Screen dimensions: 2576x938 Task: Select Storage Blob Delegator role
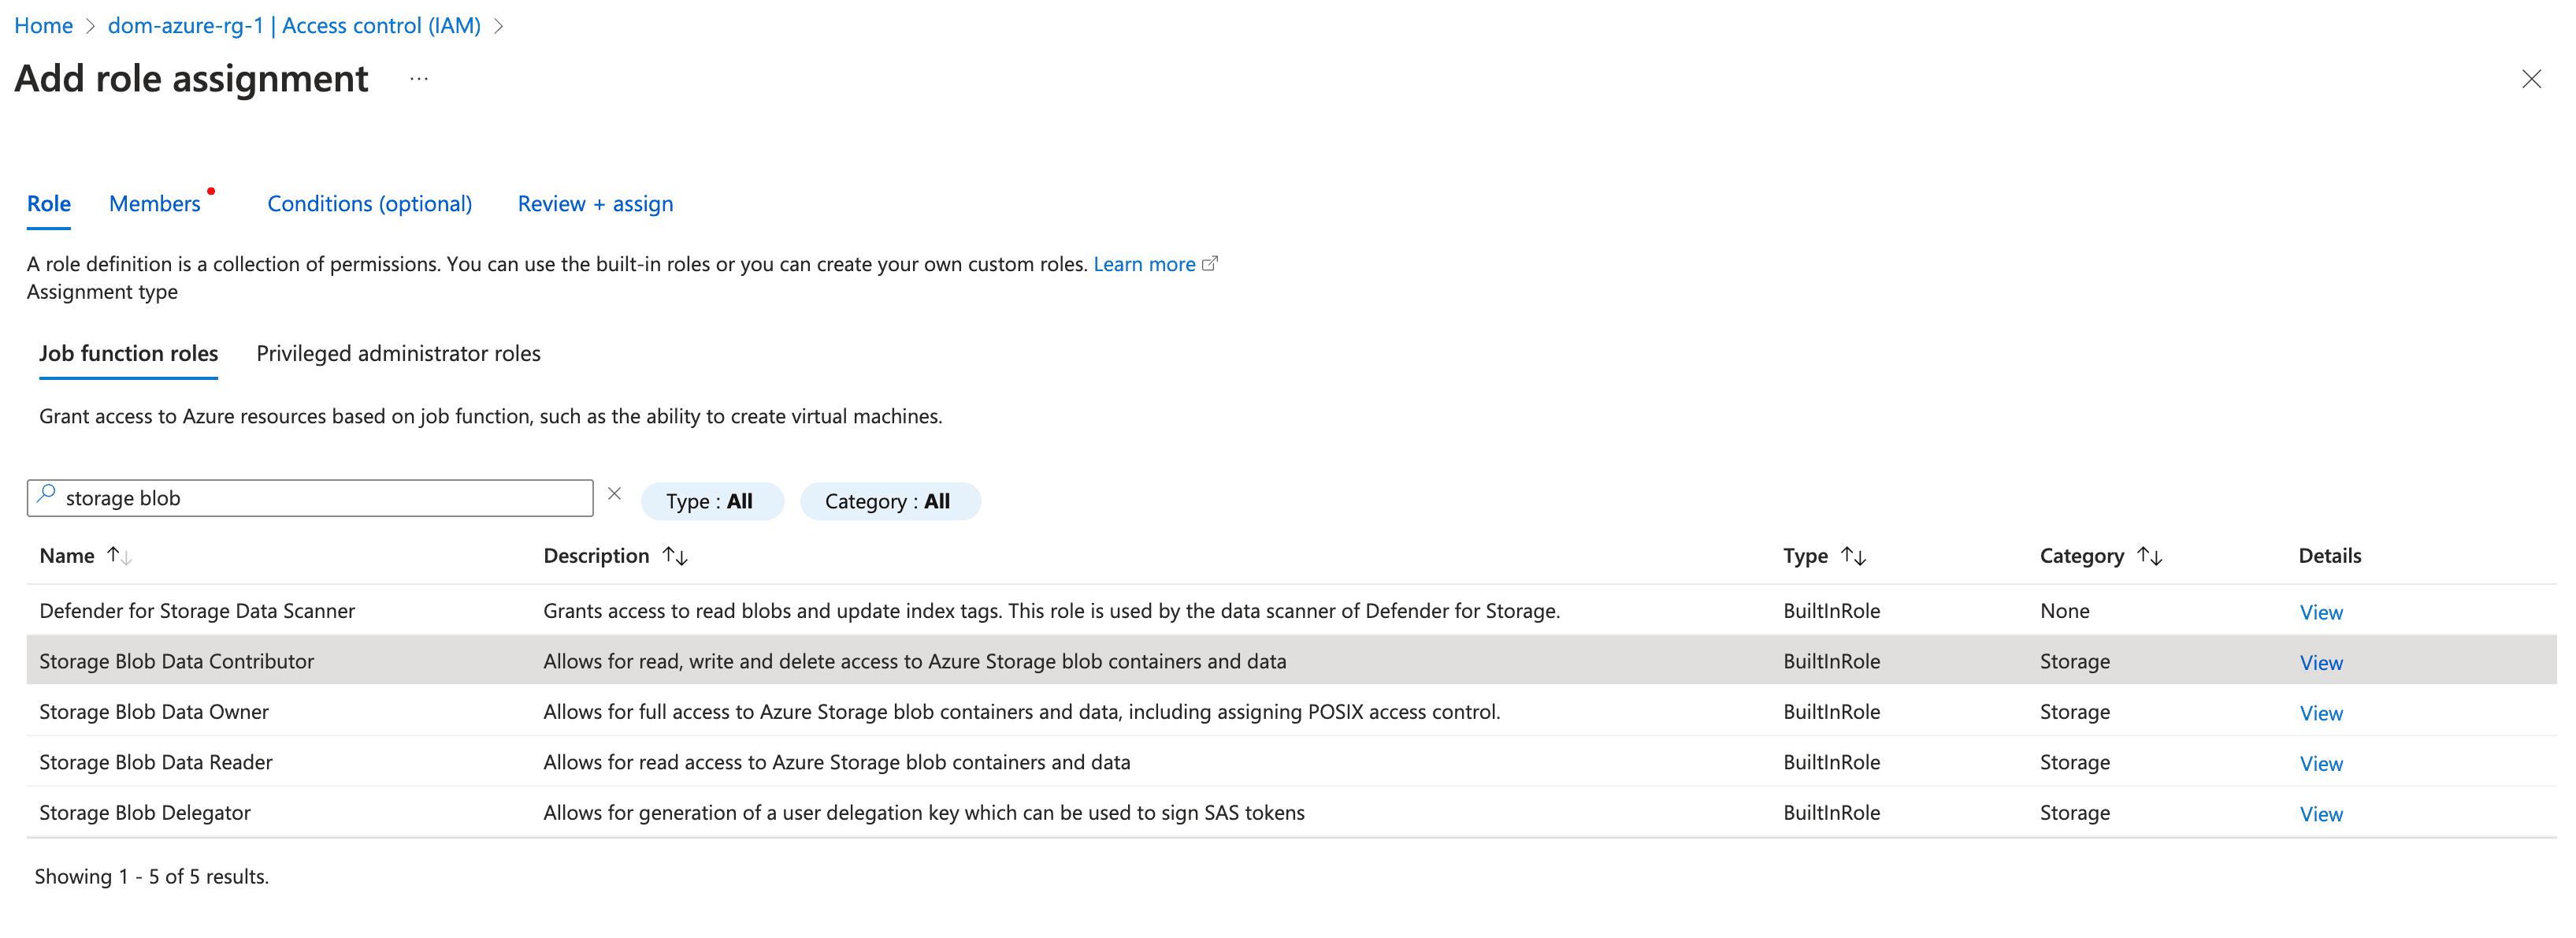click(x=145, y=814)
